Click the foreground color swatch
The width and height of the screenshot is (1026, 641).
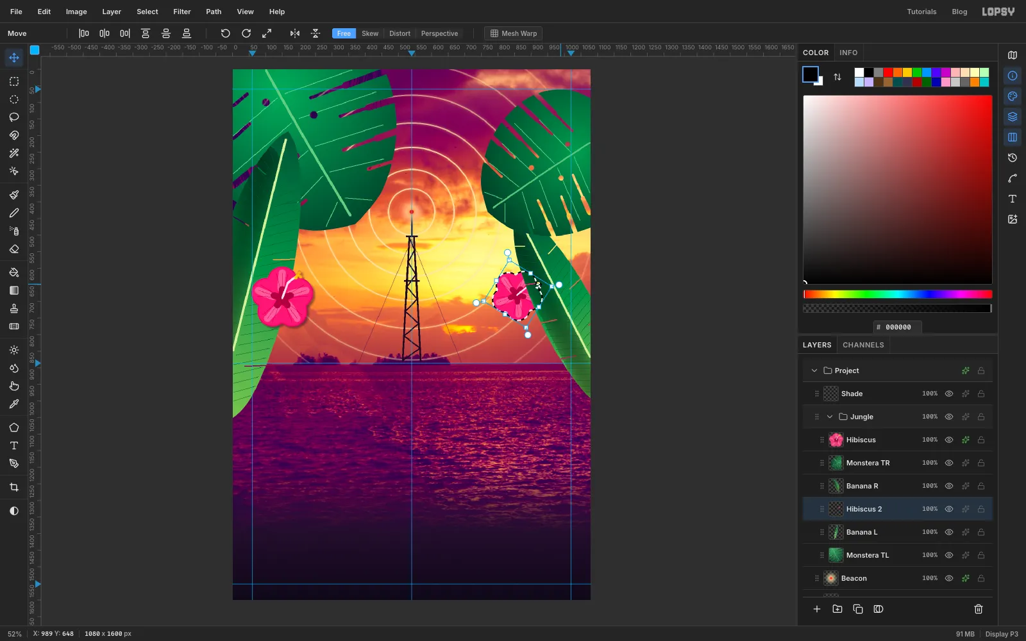point(811,74)
